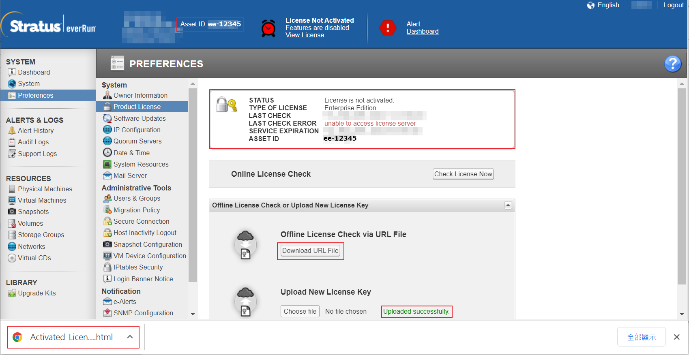The width and height of the screenshot is (689, 355).
Task: Switch language via English link
Action: 608,5
